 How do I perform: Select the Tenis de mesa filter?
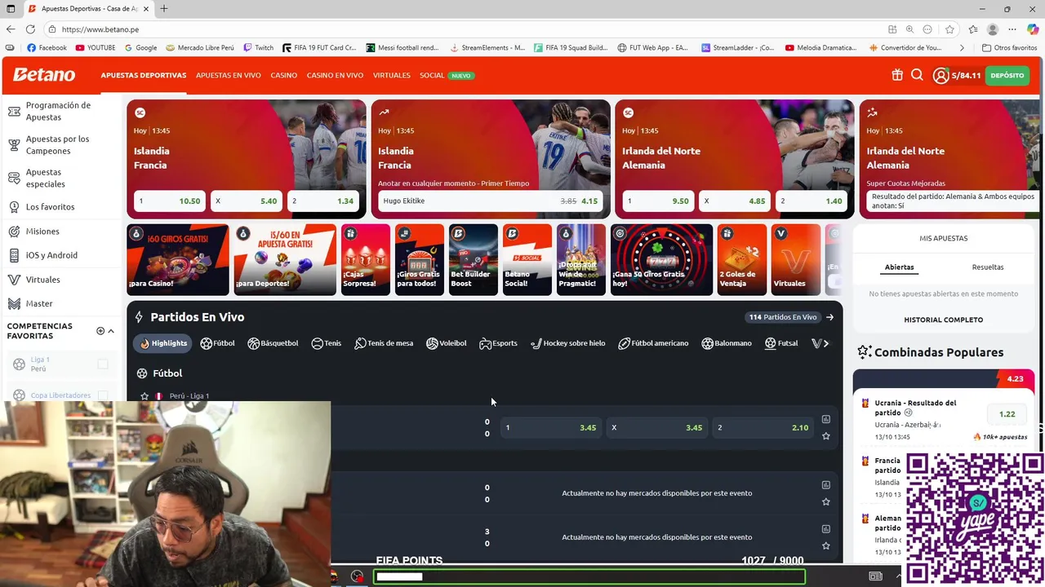[384, 343]
